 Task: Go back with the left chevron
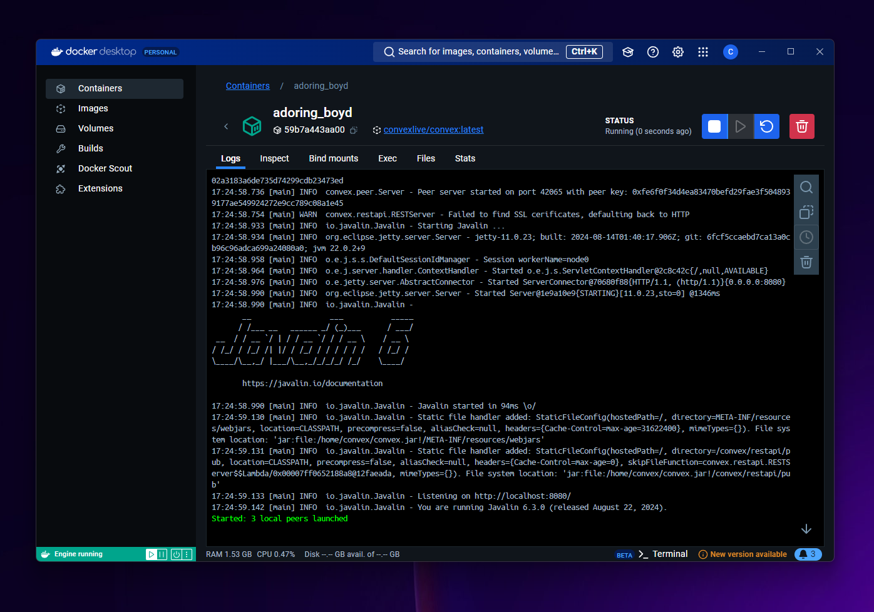pos(226,126)
